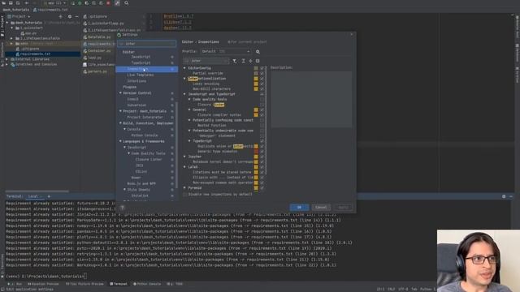Select requirements.txt in Project tree
Screen dimensions: 520x292
tap(35, 54)
